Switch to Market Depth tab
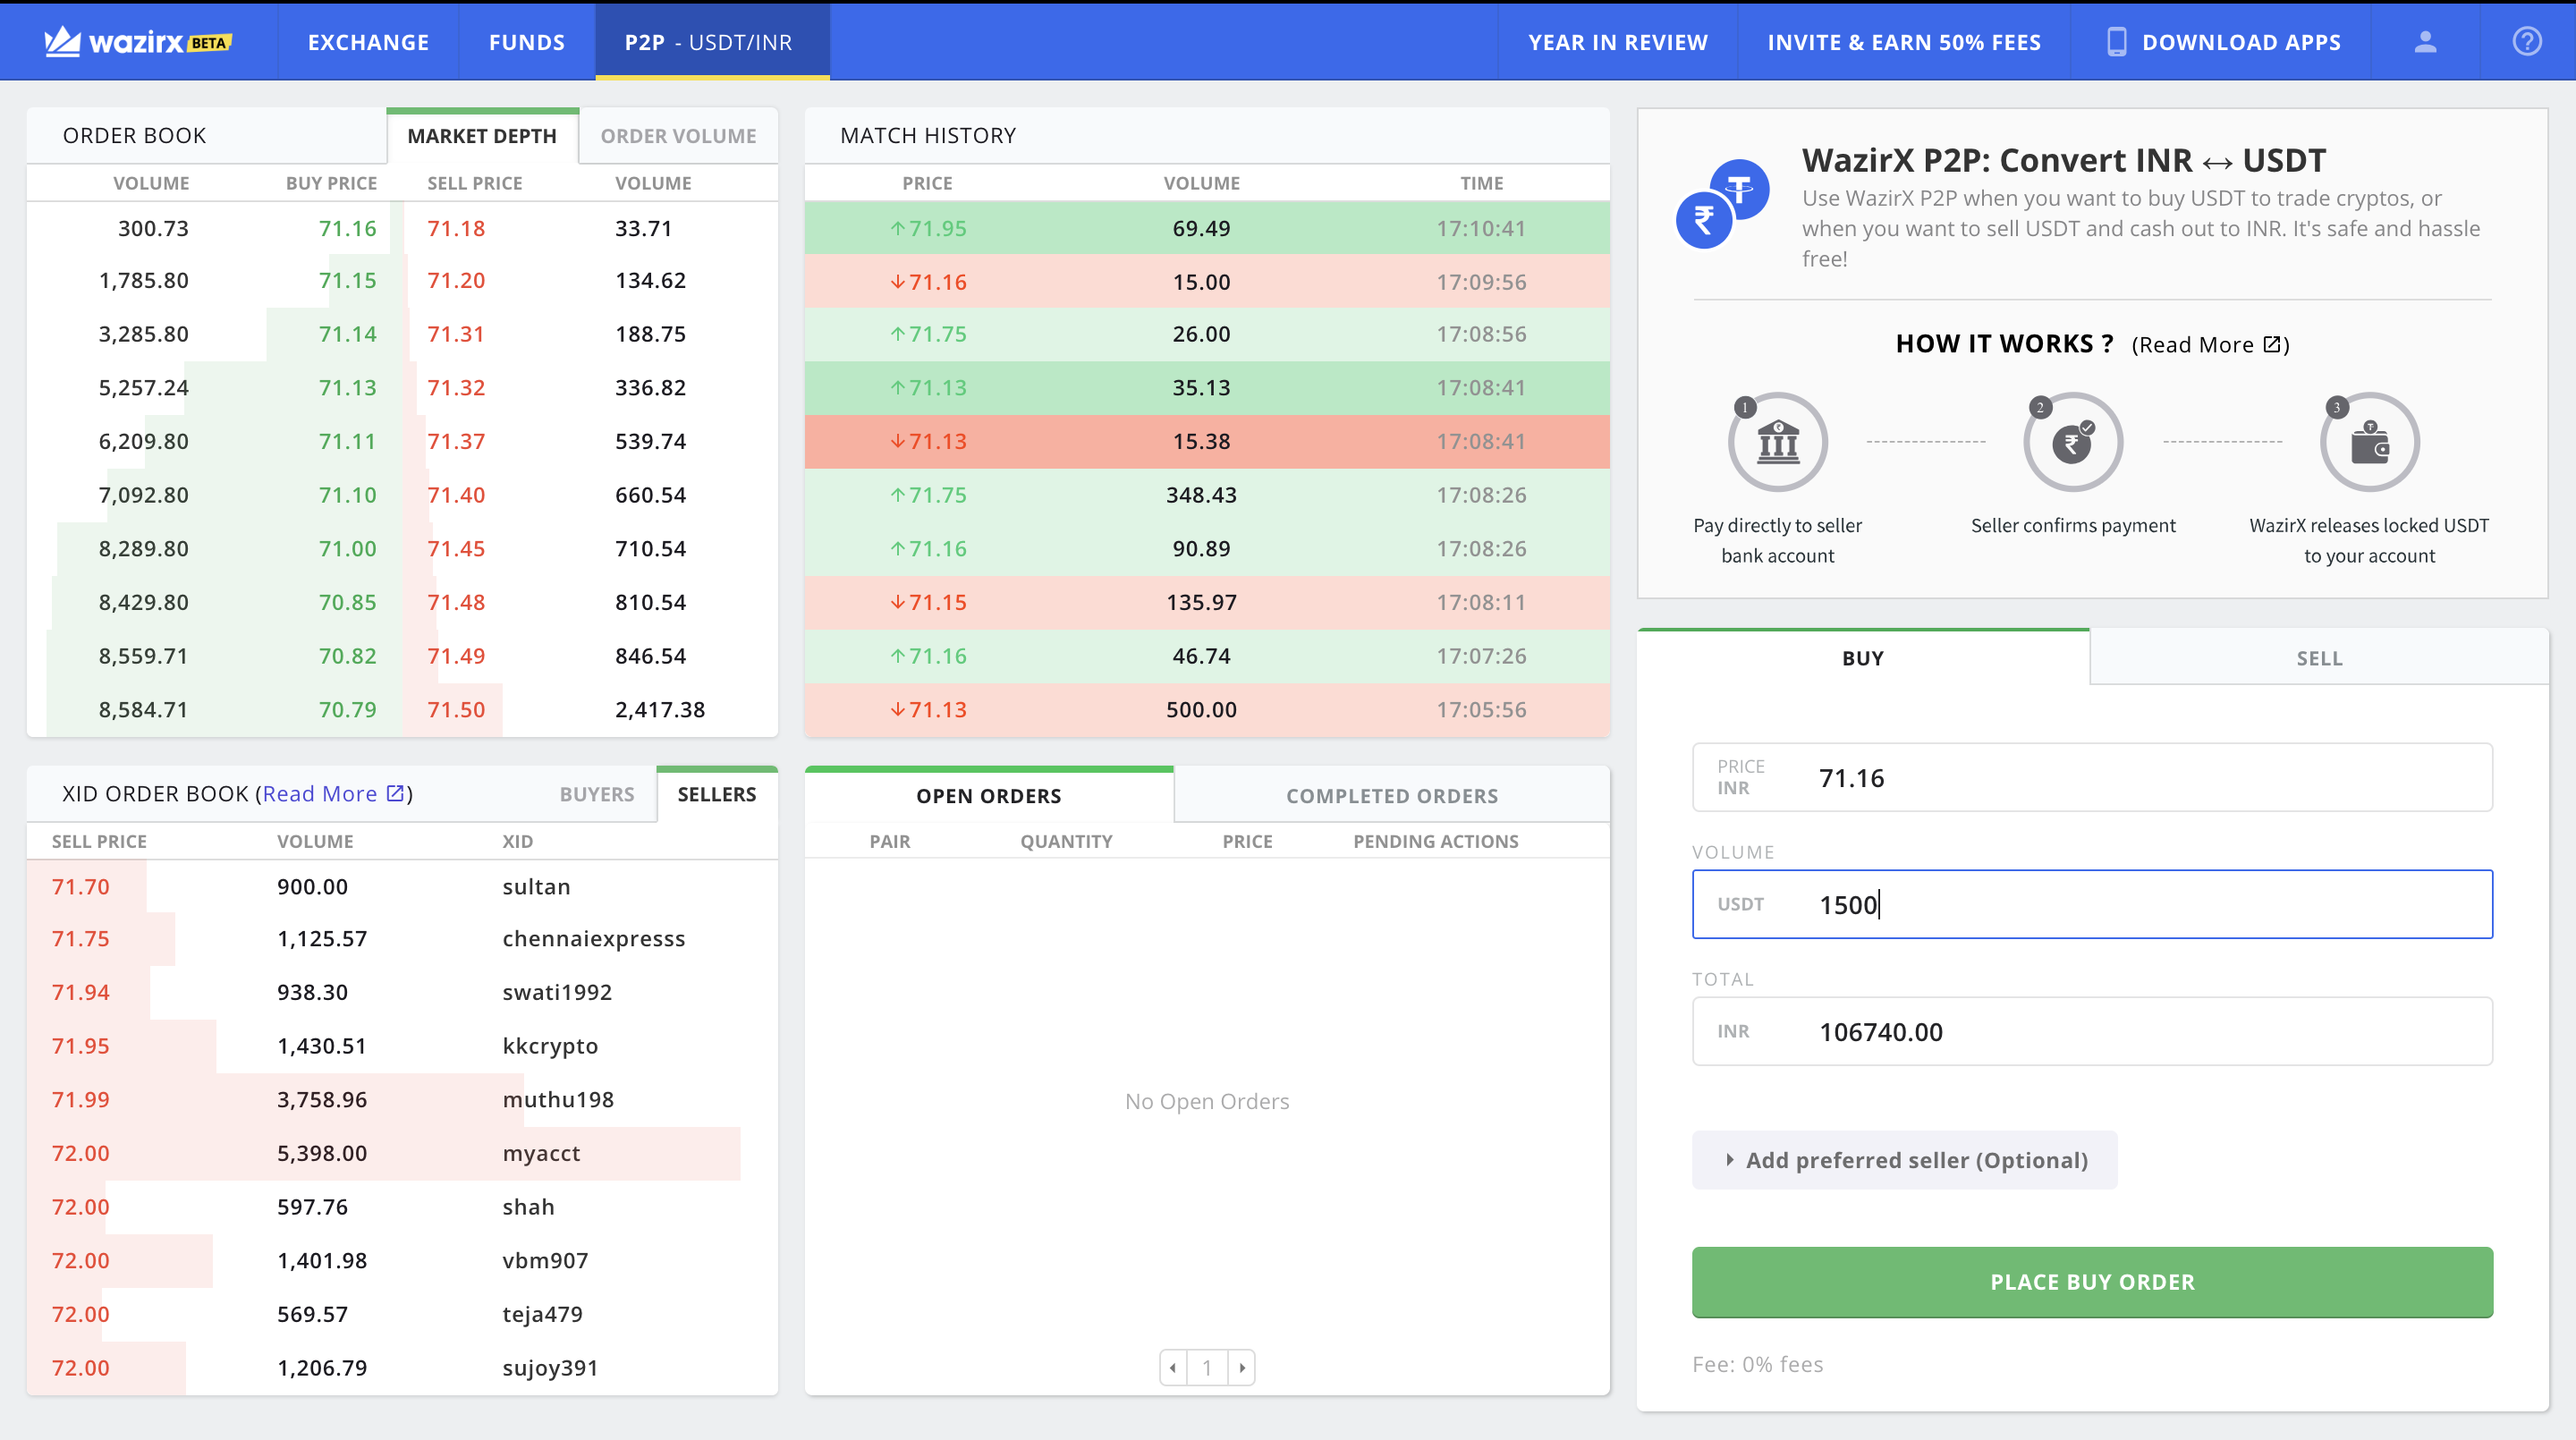 coord(482,136)
